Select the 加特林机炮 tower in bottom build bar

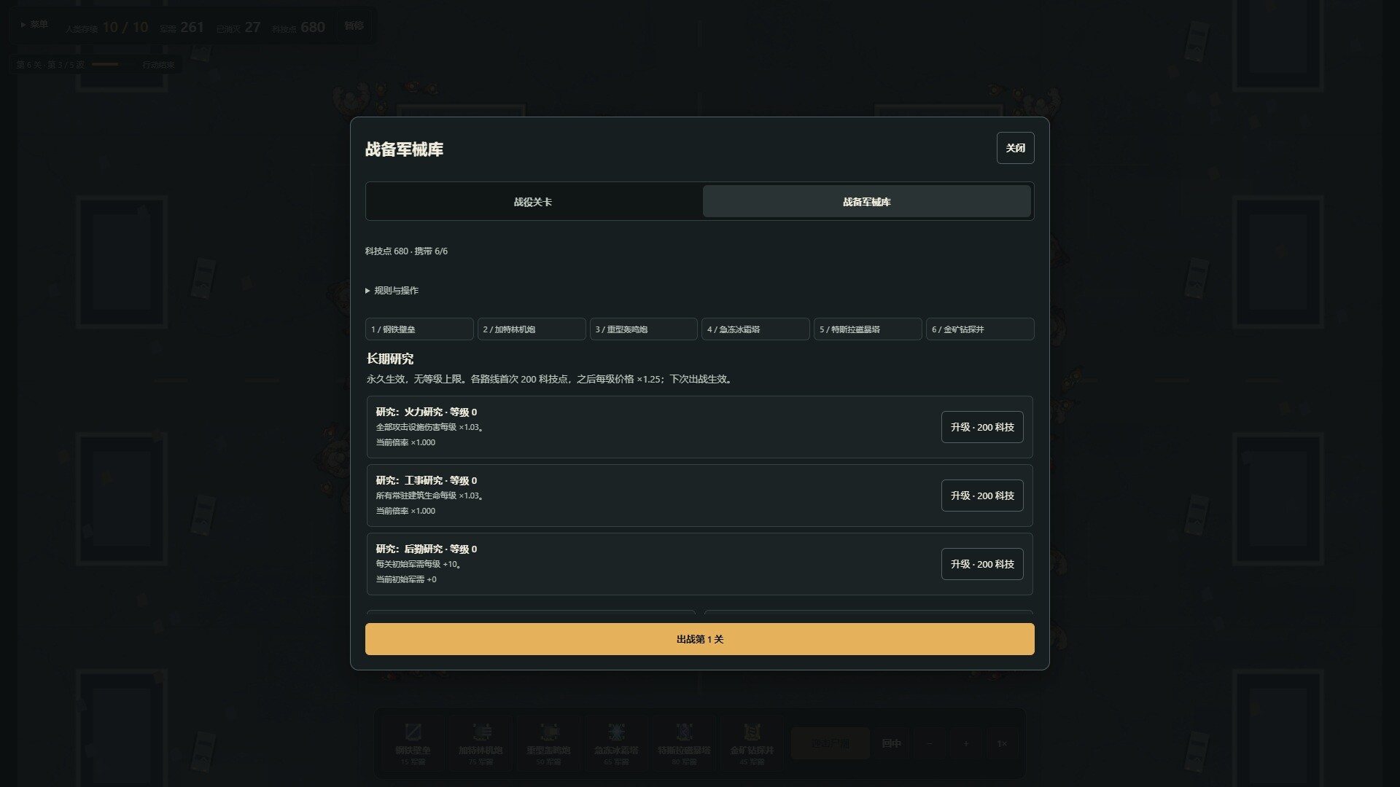481,743
